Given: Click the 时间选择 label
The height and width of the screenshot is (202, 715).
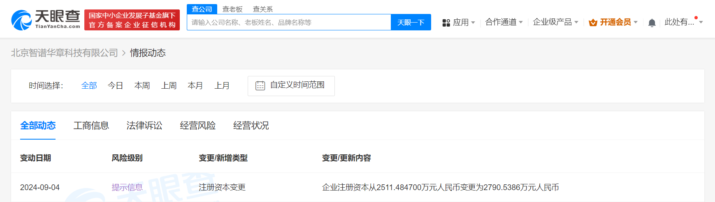Looking at the screenshot, I should 46,86.
